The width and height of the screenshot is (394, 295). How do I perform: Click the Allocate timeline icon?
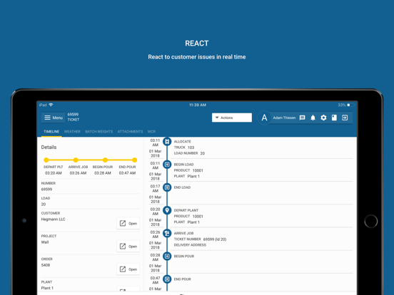tap(167, 142)
